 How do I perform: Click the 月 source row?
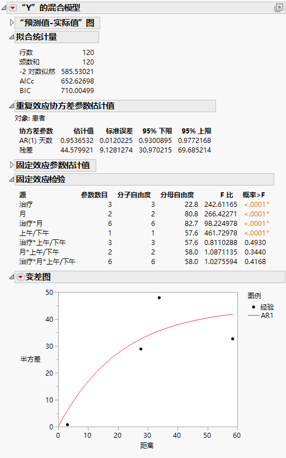point(144,214)
